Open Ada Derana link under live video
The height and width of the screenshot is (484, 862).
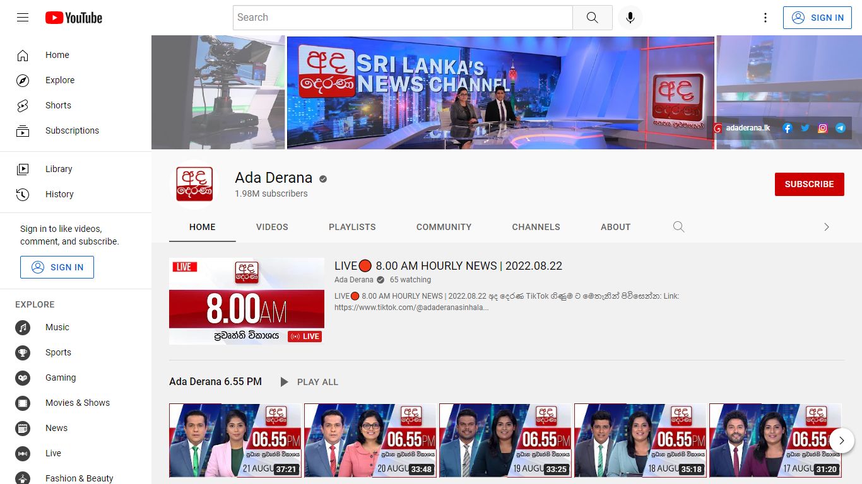tap(354, 280)
